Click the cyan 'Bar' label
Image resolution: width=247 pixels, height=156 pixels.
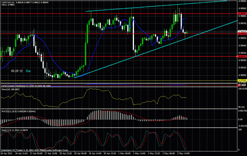tap(28, 71)
